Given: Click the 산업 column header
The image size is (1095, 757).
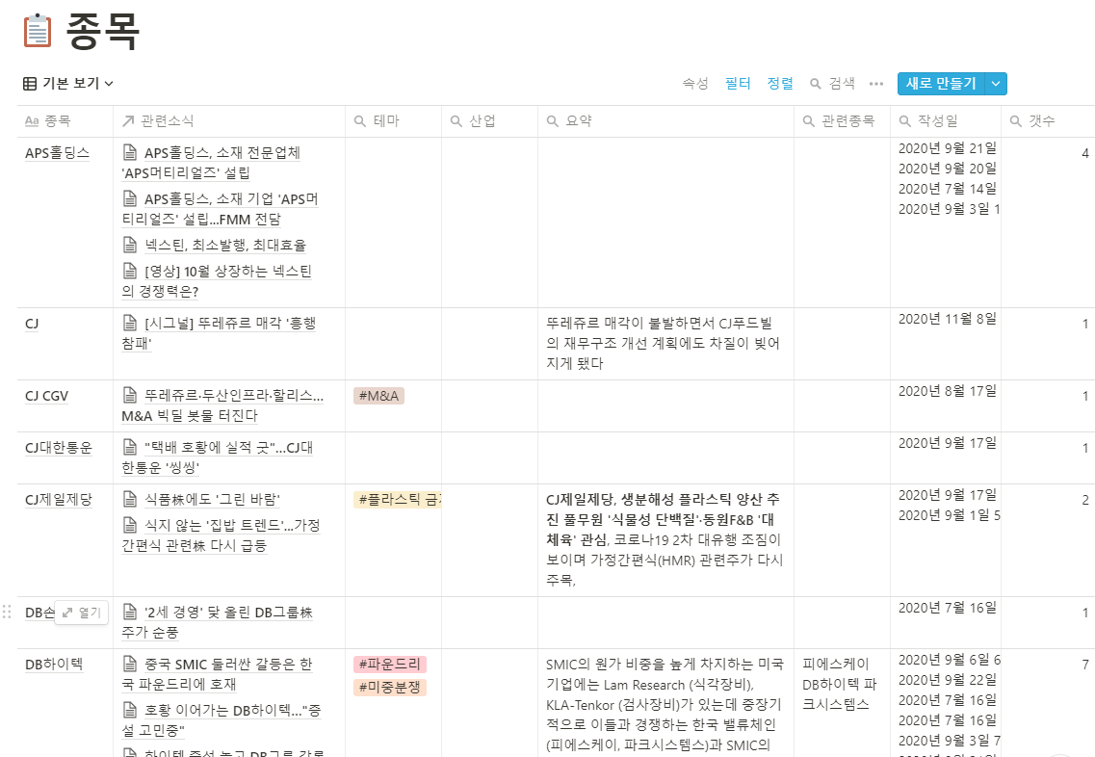Looking at the screenshot, I should pyautogui.click(x=489, y=121).
